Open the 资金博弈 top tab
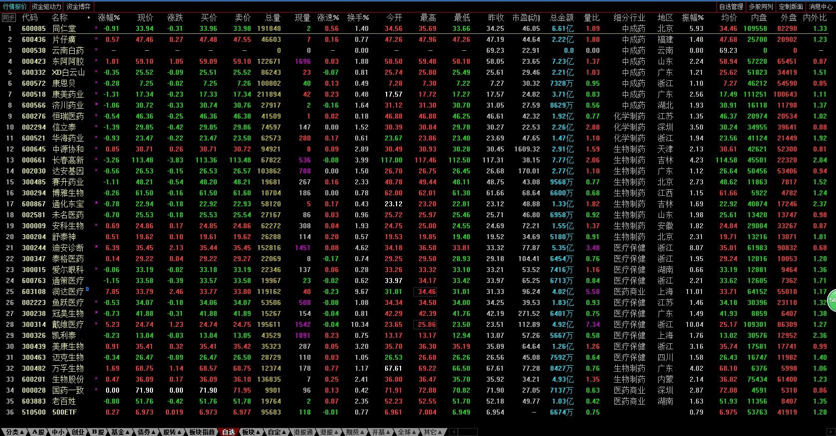The image size is (836, 436). click(78, 6)
